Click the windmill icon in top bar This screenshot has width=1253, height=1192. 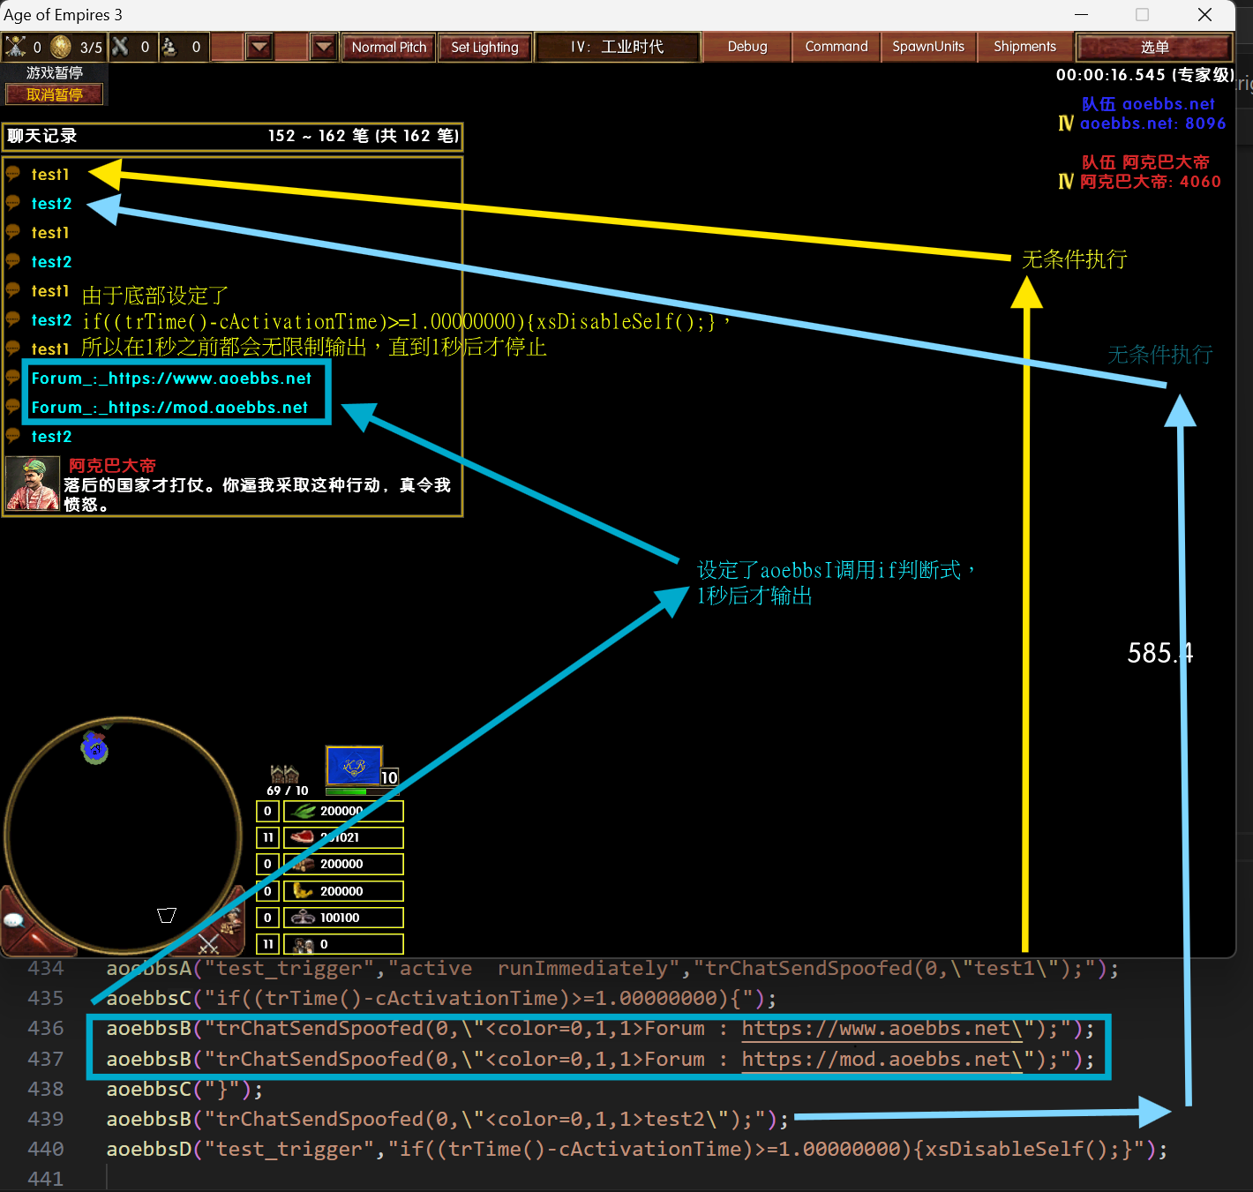click(x=16, y=47)
